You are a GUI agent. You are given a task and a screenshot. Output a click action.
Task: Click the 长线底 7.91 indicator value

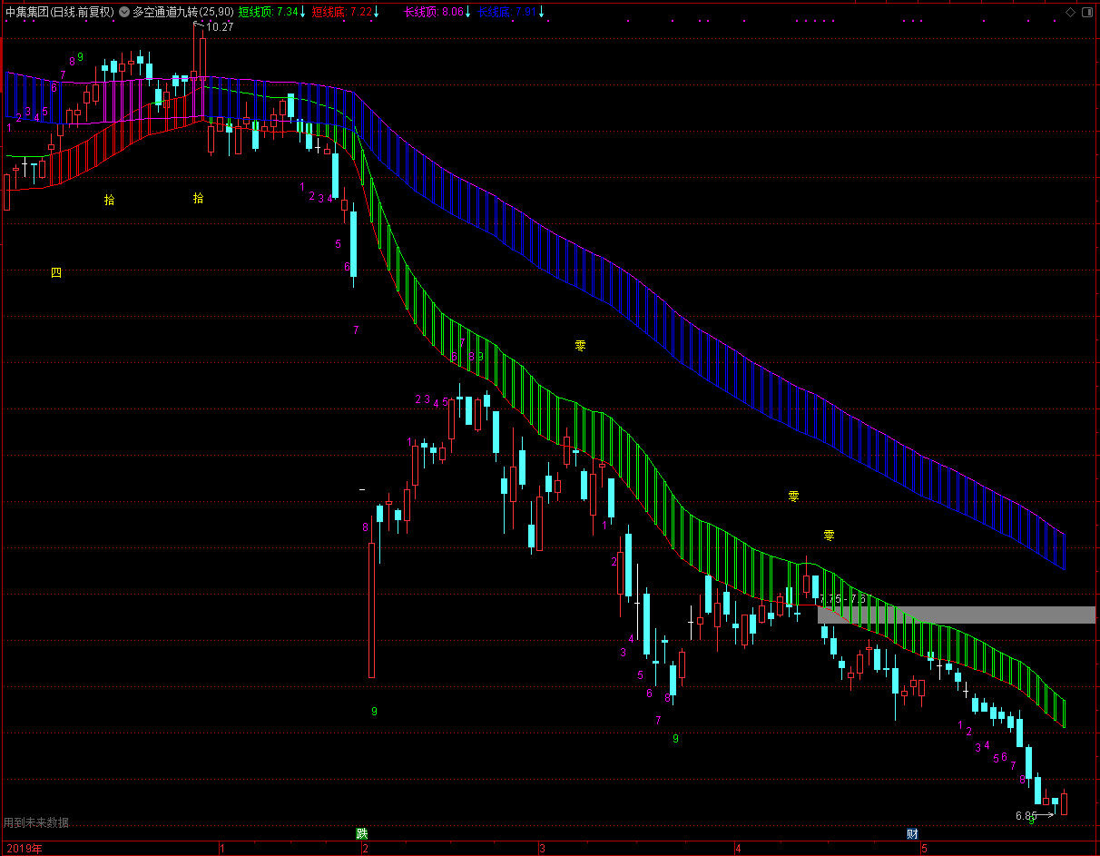[507, 13]
